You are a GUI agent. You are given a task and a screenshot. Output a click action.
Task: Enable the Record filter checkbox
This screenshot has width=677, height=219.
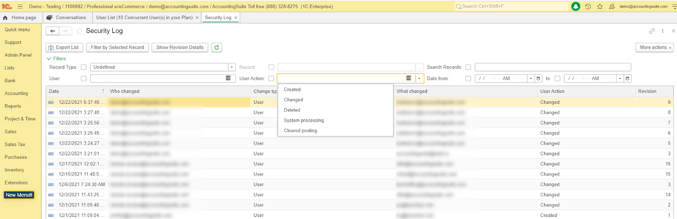tap(271, 67)
